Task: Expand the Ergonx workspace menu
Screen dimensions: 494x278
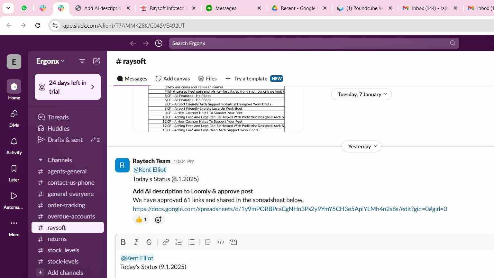Action: (50, 61)
